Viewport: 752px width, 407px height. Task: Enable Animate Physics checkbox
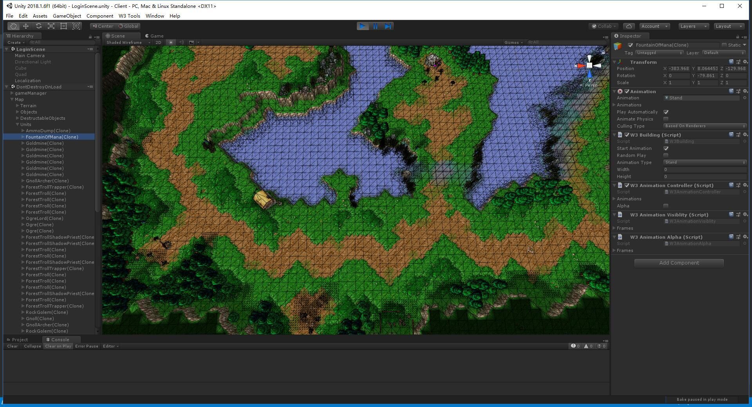tap(666, 119)
